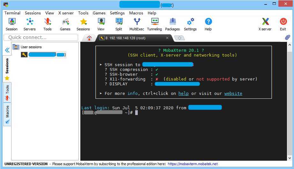Image resolution: width=294 pixels, height=169 pixels.
Task: Open the Settings gears toolbar icon
Action: (x=190, y=24)
